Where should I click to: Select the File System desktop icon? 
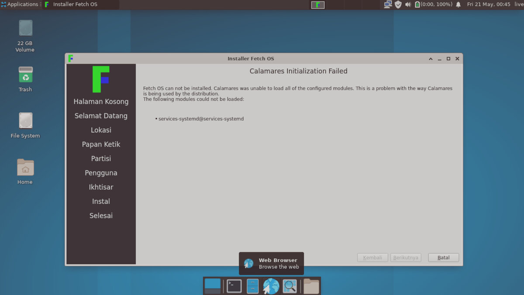(x=25, y=125)
